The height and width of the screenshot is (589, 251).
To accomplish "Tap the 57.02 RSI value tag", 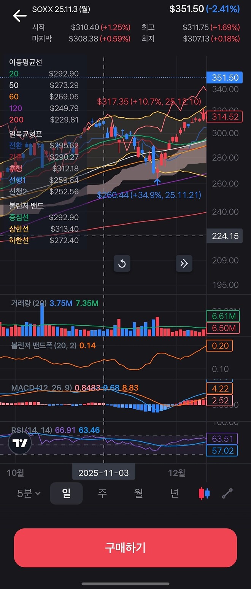I will (222, 451).
